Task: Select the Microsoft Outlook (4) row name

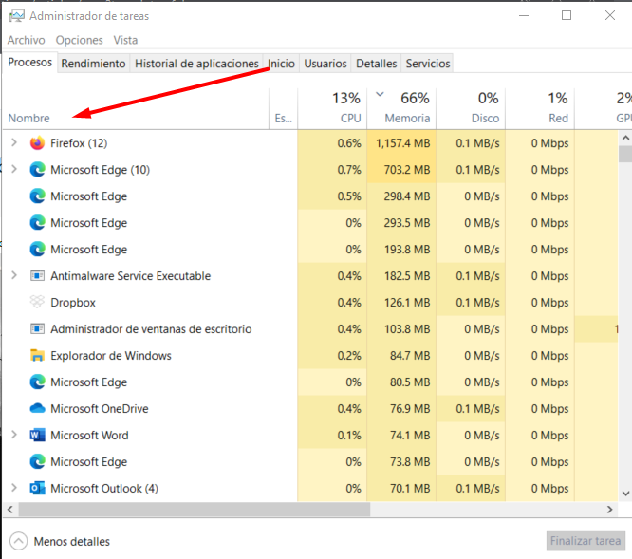Action: (104, 489)
